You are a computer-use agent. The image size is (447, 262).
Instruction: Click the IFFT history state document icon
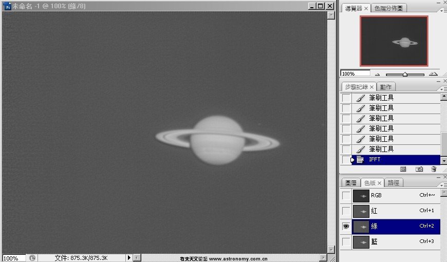click(360, 160)
